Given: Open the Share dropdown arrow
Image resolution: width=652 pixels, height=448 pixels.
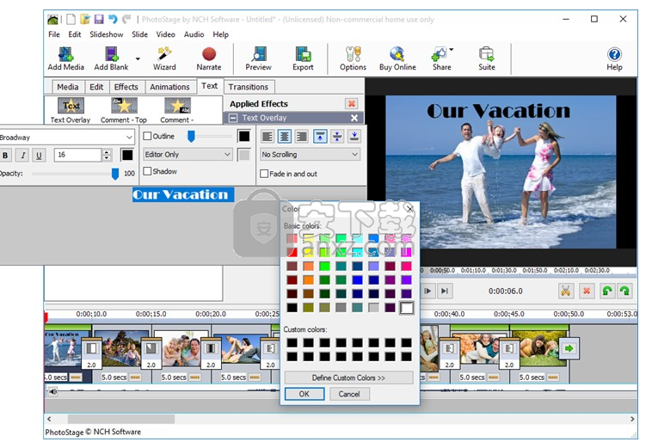Looking at the screenshot, I should click(452, 50).
